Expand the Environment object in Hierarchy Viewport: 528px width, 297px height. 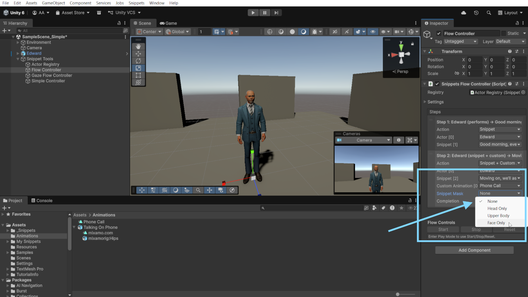pos(18,42)
